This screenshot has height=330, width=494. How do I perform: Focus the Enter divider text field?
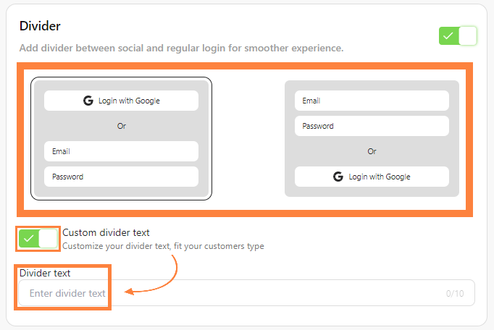pos(246,293)
